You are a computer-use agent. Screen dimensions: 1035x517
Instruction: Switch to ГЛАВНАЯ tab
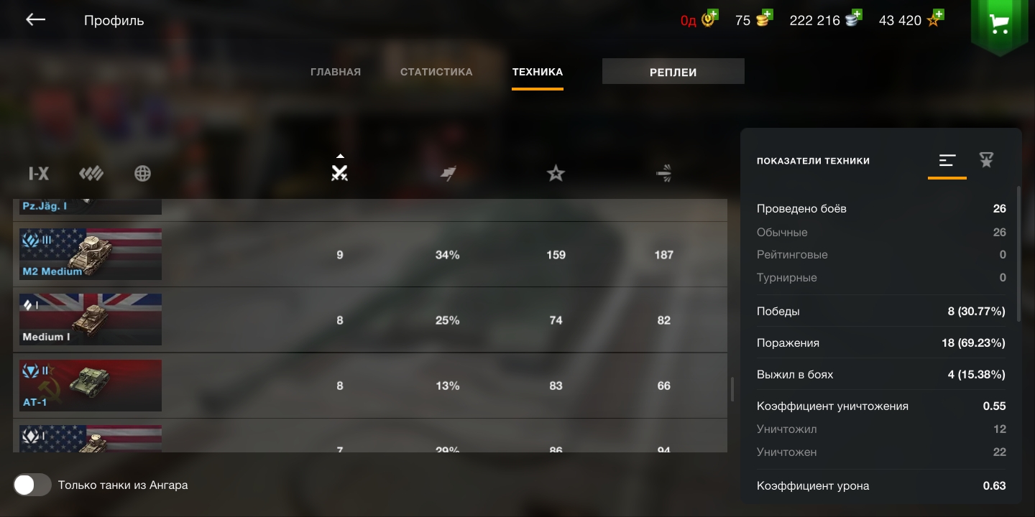tap(336, 72)
